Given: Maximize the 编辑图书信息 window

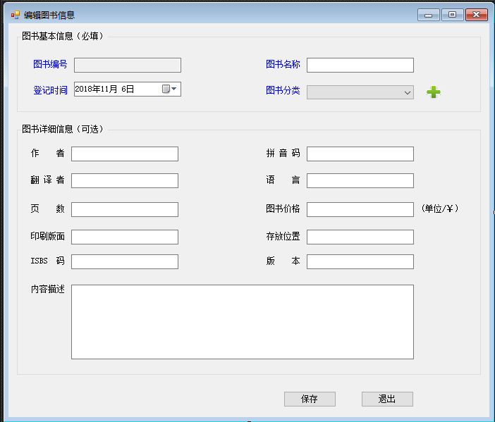Looking at the screenshot, I should (453, 15).
